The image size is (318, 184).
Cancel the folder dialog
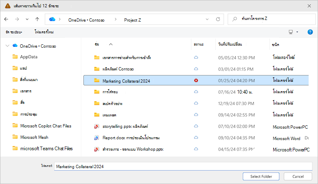(298, 177)
